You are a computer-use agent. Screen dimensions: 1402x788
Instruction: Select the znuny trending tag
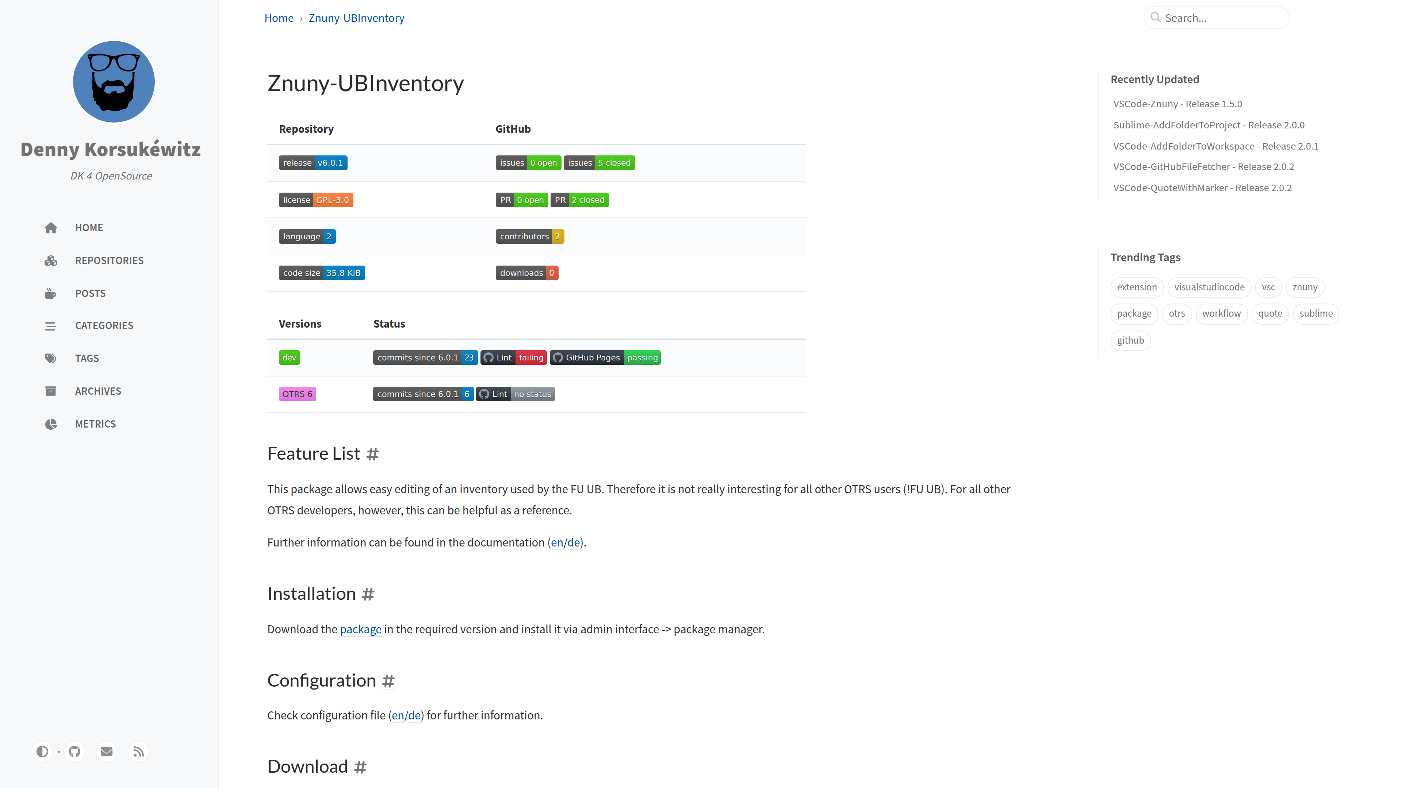(1305, 287)
